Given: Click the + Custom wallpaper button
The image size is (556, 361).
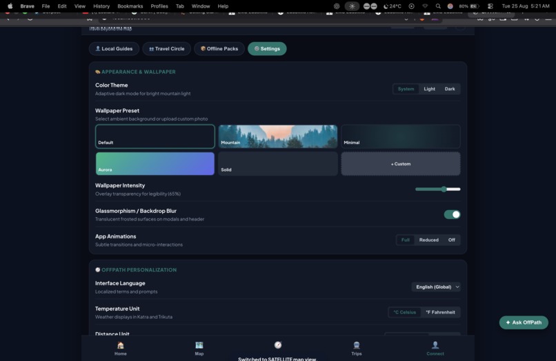Looking at the screenshot, I should (x=401, y=164).
